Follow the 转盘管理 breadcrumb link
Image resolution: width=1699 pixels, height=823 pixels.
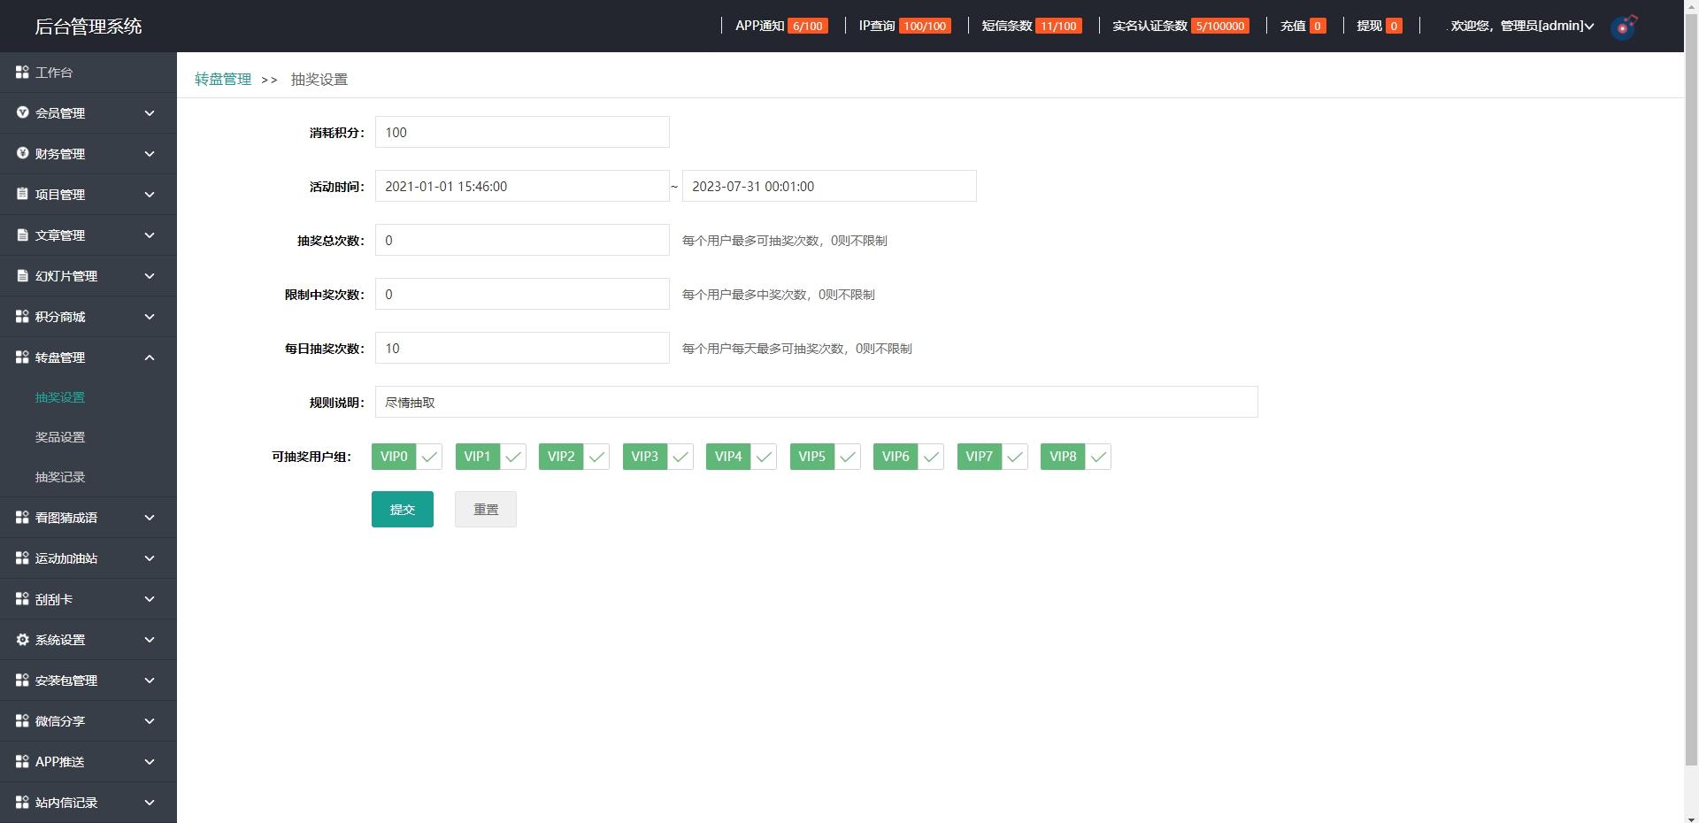click(x=223, y=79)
